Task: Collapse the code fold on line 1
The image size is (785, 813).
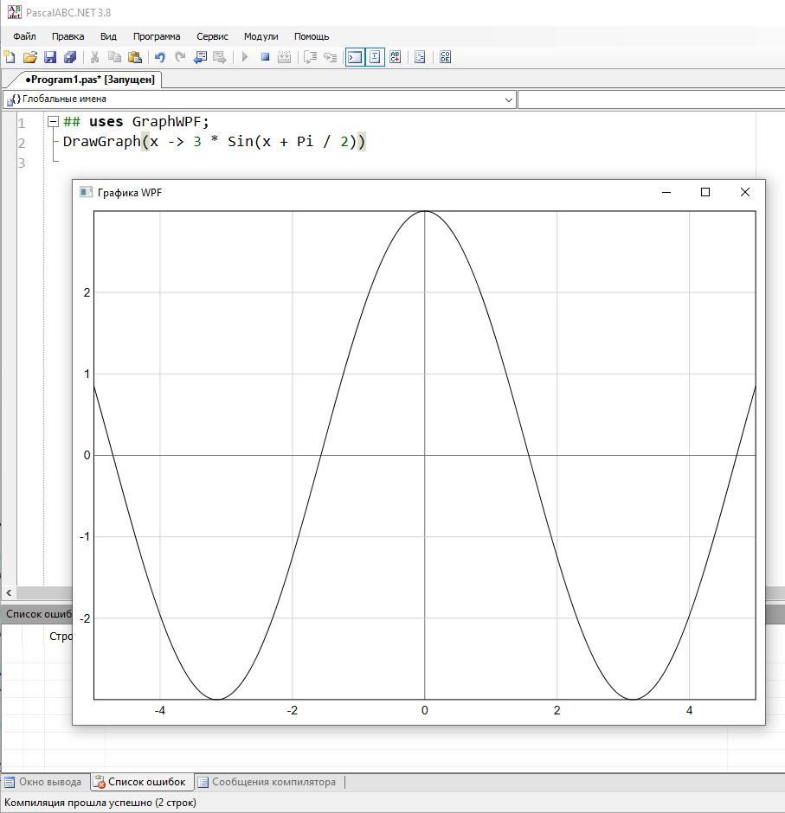Action: coord(53,122)
